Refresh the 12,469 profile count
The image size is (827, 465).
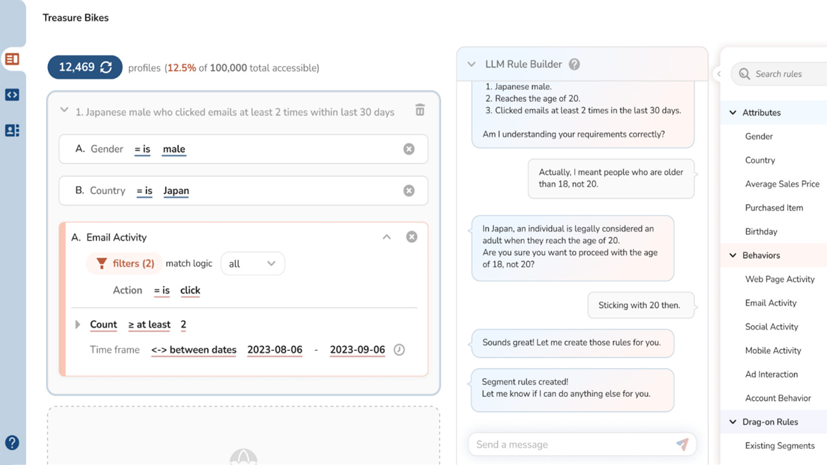pyautogui.click(x=106, y=67)
